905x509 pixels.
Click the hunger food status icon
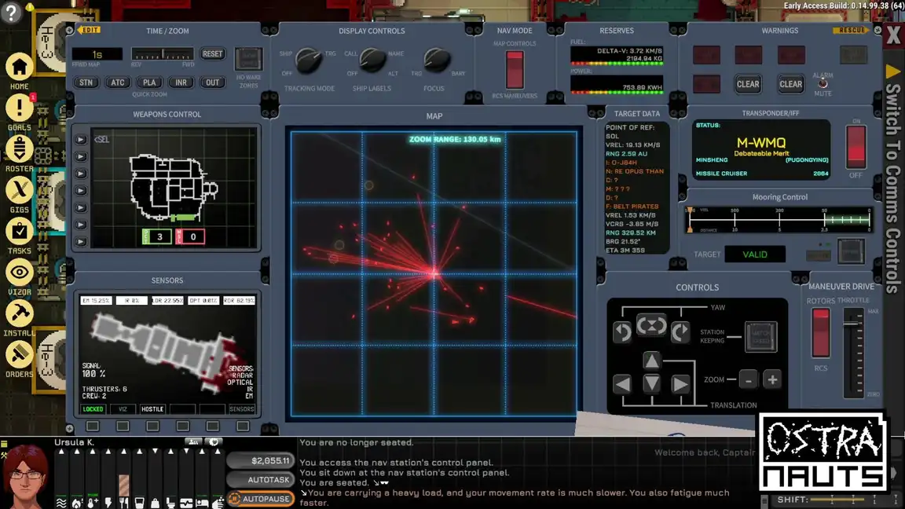point(124,503)
